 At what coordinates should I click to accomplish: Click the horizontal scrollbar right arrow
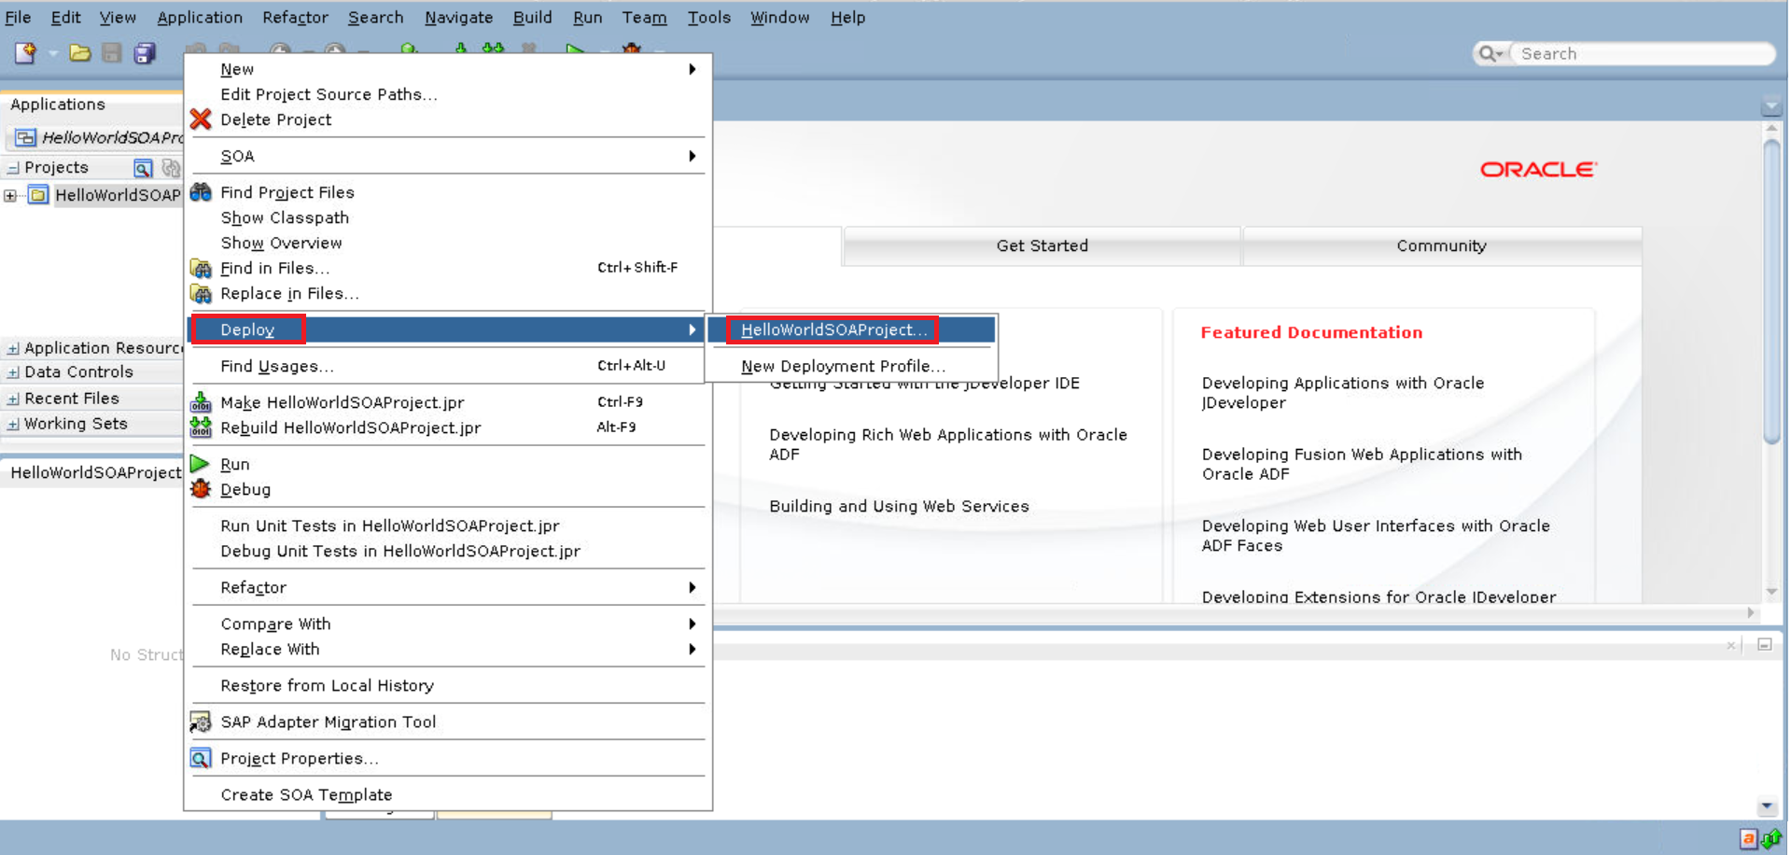[x=1751, y=613]
